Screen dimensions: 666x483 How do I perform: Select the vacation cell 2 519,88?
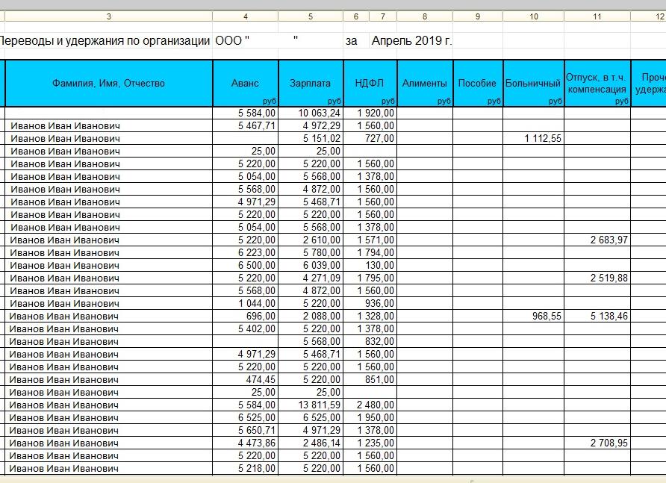597,278
